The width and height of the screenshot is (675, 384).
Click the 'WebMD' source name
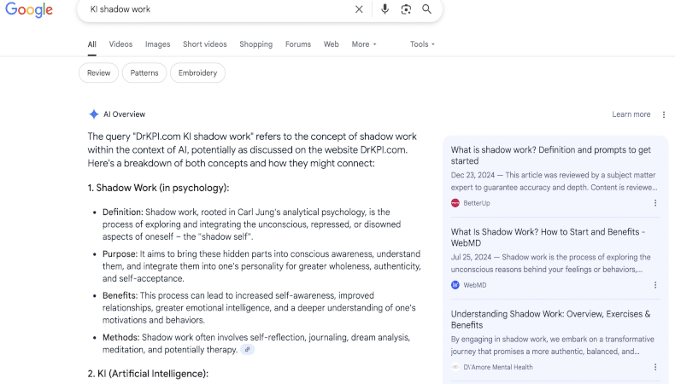475,285
